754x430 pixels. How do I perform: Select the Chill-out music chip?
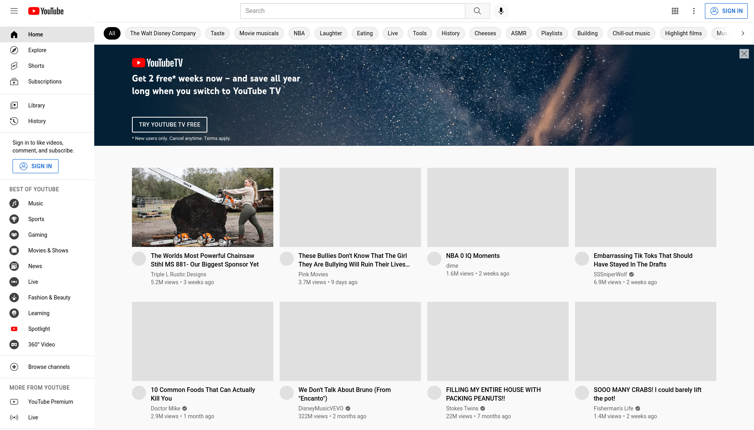click(631, 33)
